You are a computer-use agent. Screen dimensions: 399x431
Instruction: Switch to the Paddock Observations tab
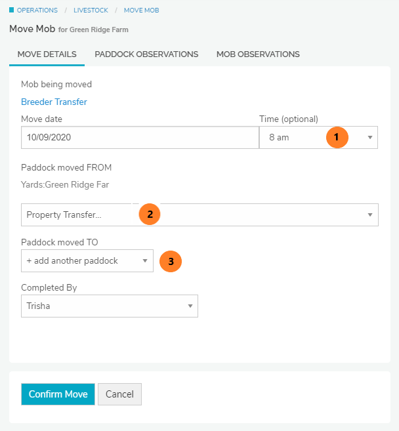click(x=146, y=54)
